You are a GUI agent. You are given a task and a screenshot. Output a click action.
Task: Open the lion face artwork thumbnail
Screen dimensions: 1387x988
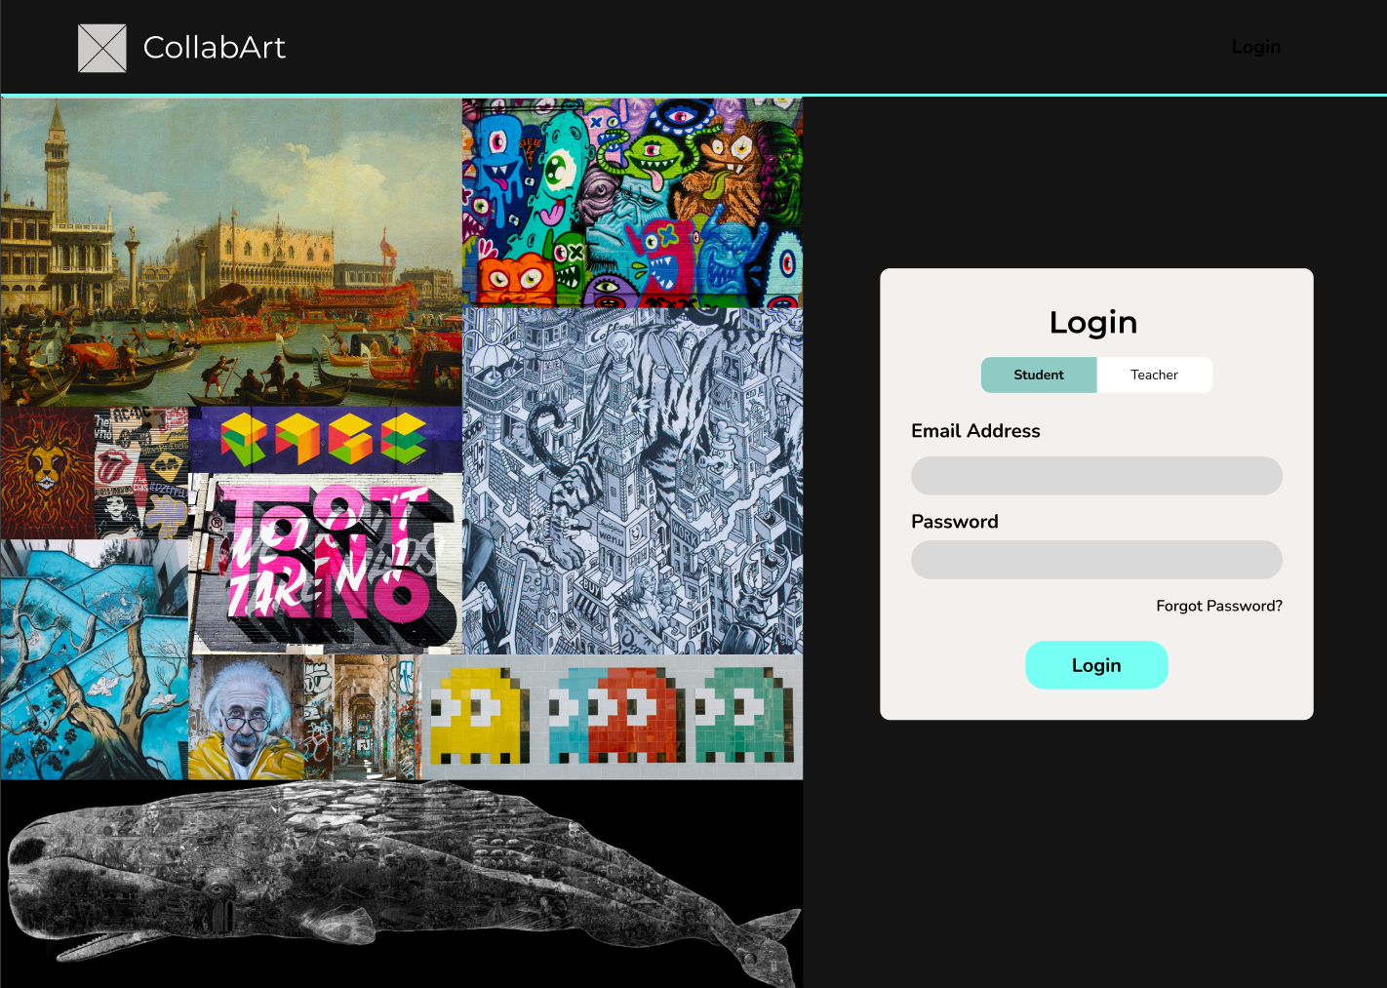coord(47,473)
